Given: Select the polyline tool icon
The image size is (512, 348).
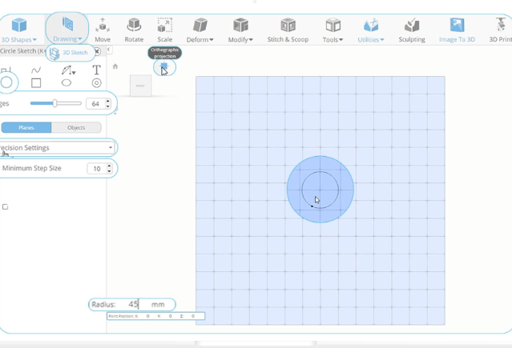Looking at the screenshot, I should 6,70.
